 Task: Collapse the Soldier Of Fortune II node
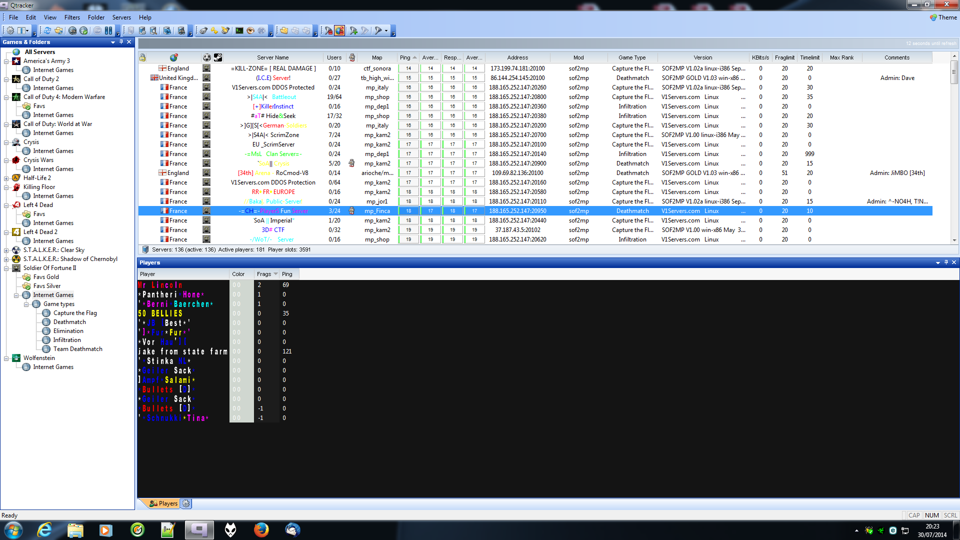[6, 268]
